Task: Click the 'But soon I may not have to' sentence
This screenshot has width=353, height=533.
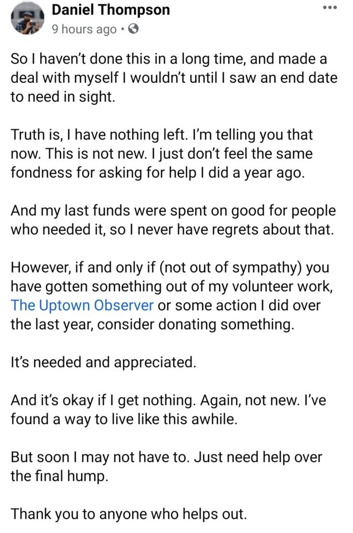Action: pyautogui.click(x=99, y=457)
